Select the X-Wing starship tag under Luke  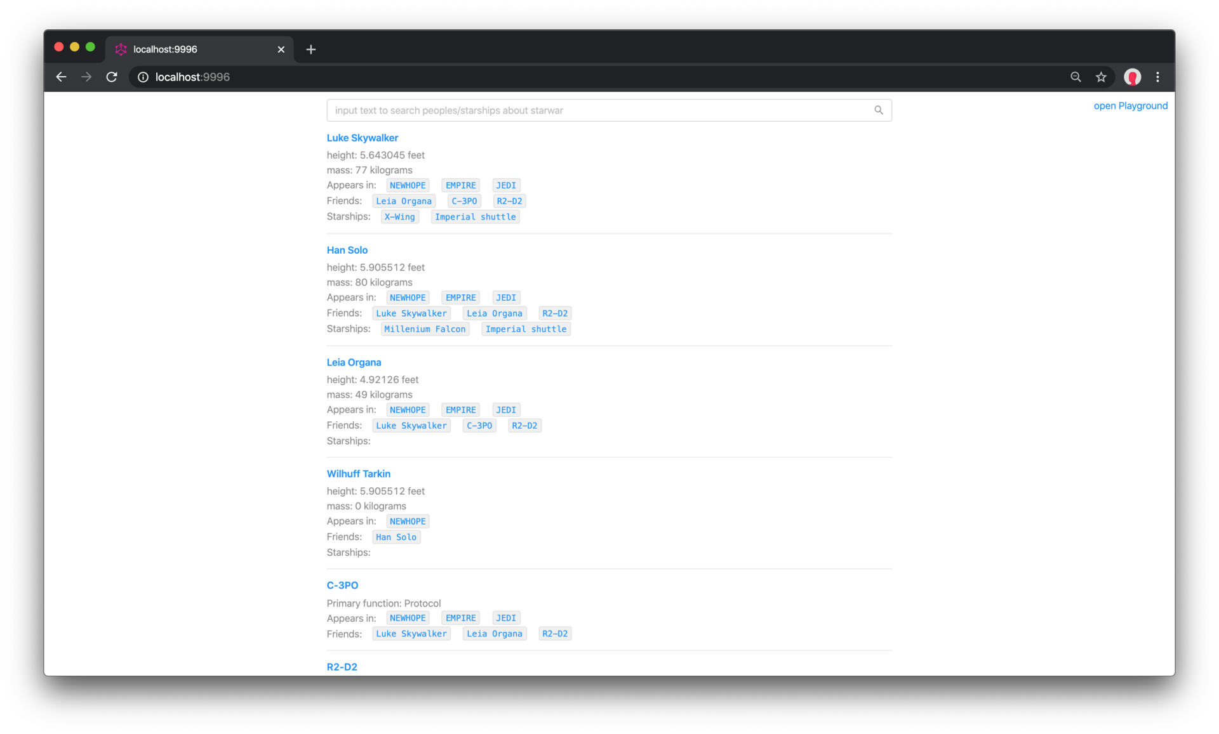pos(399,217)
